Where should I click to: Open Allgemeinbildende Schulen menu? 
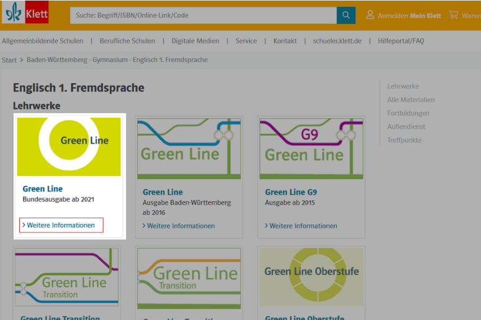[42, 41]
